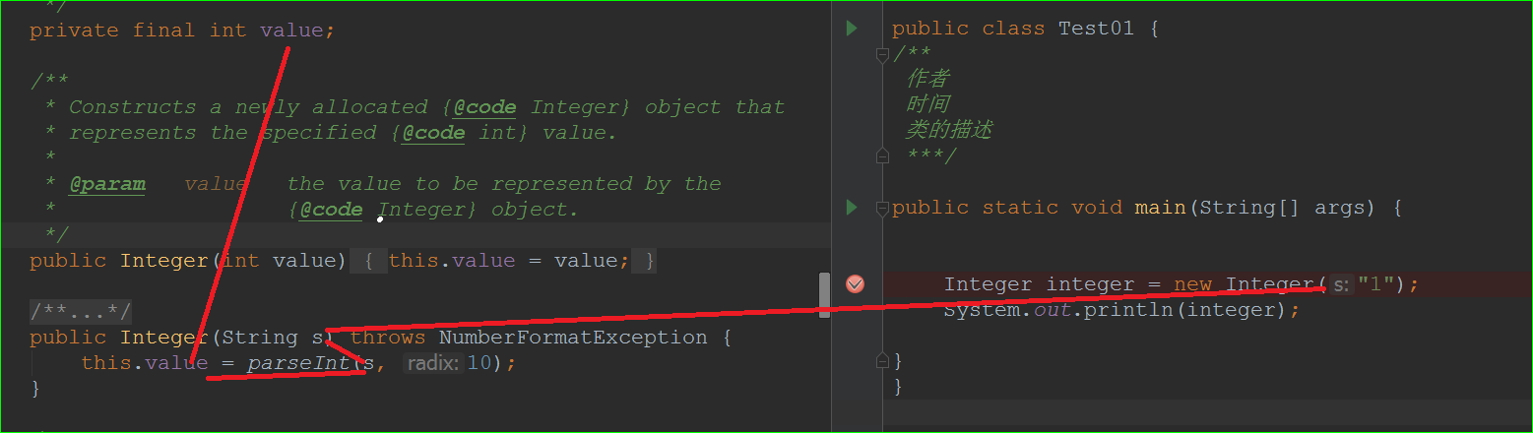
Task: Click run arrow beside main method
Action: point(852,208)
